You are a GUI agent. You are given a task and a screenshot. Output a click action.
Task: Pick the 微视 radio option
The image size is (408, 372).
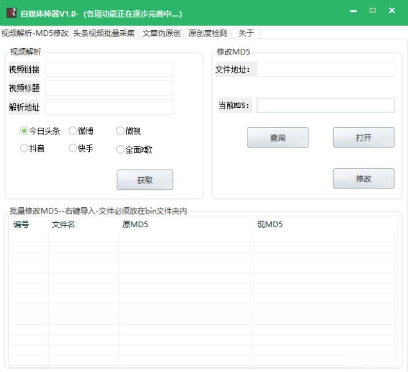click(120, 131)
